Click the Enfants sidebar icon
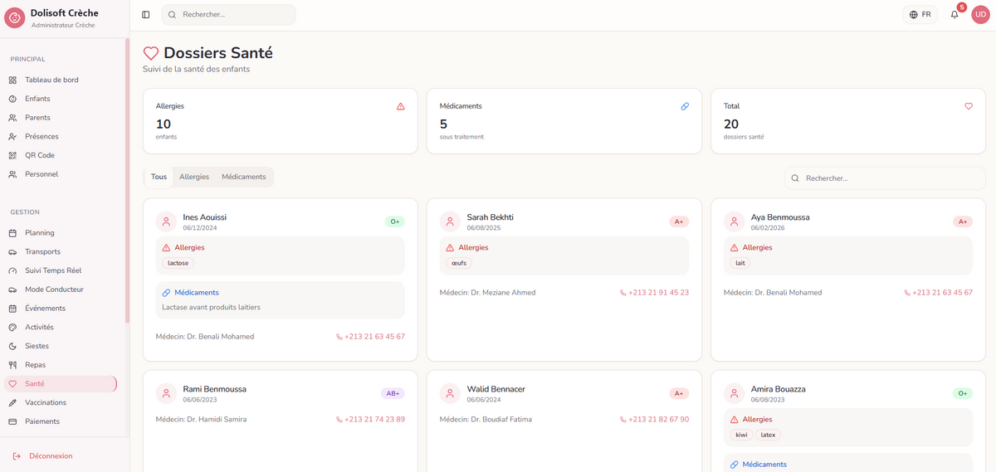Screen dimensions: 996x472 point(12,99)
